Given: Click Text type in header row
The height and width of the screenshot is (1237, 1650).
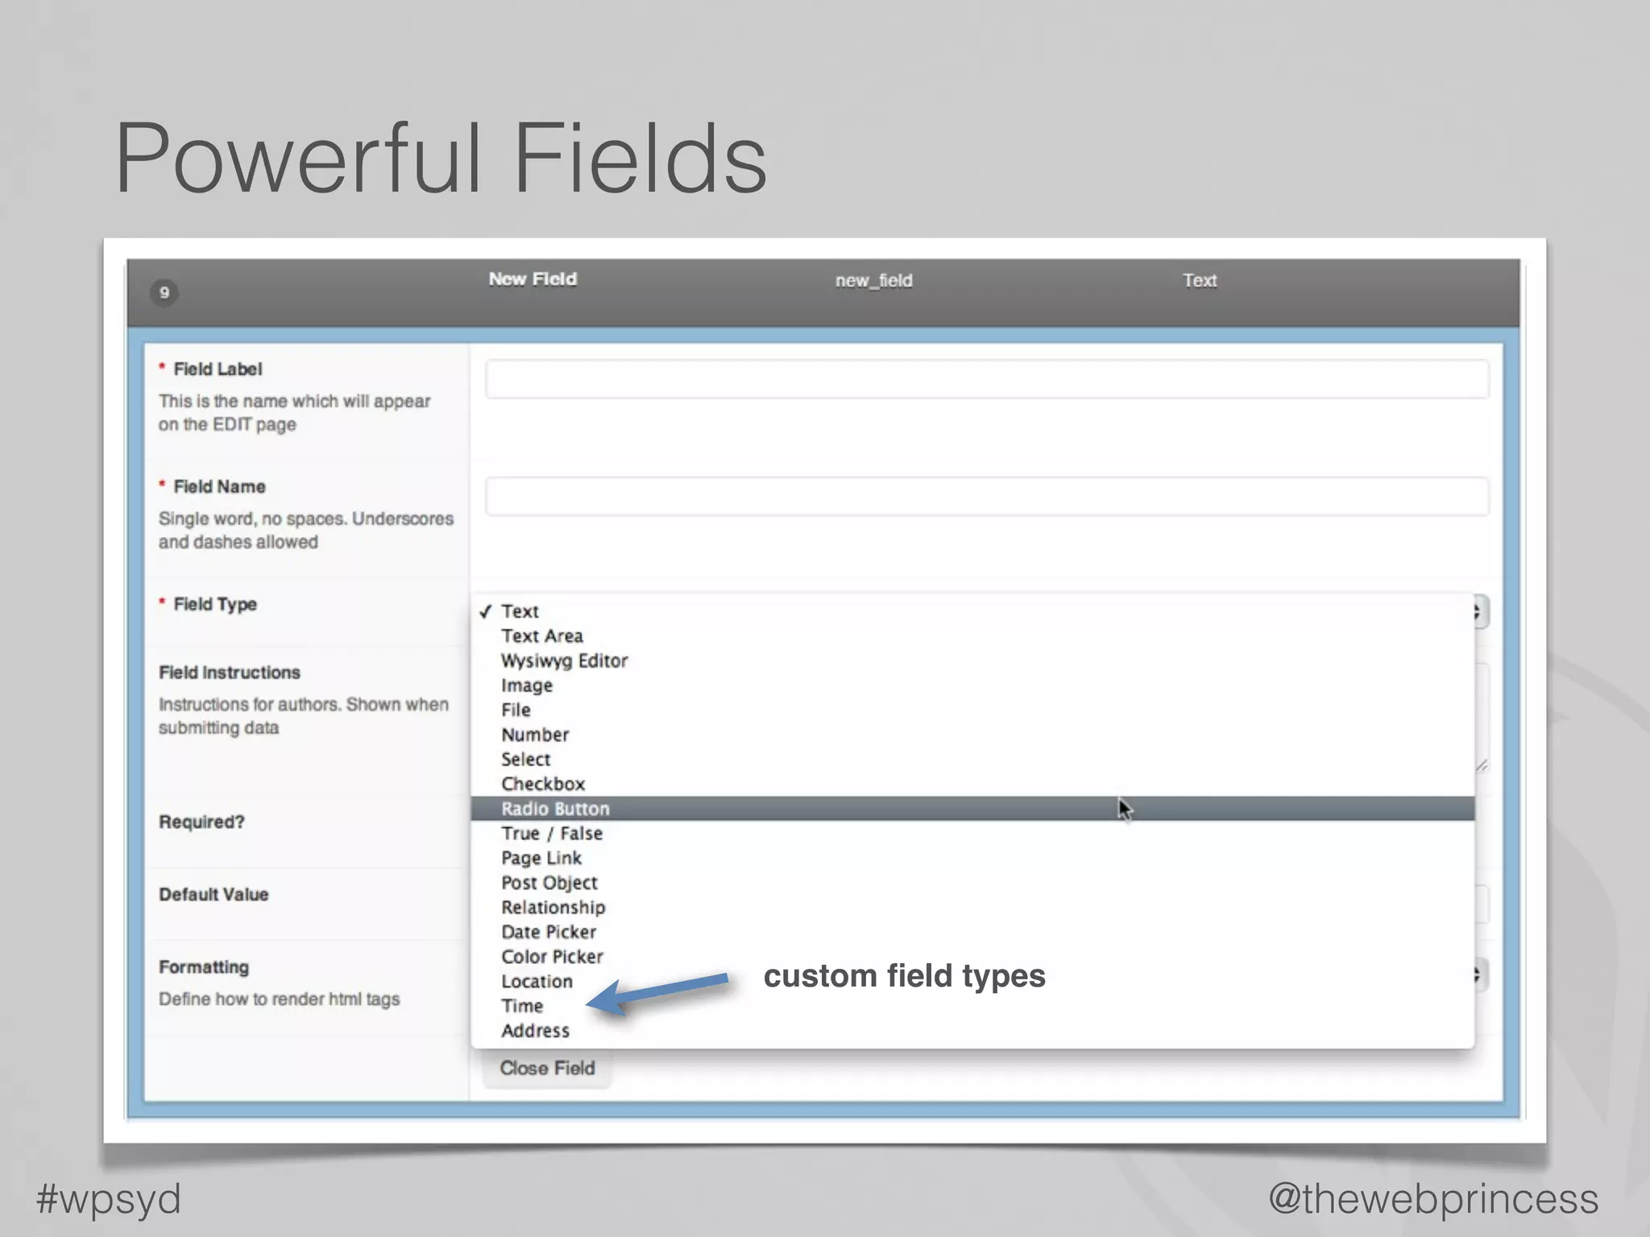Looking at the screenshot, I should pyautogui.click(x=1200, y=280).
